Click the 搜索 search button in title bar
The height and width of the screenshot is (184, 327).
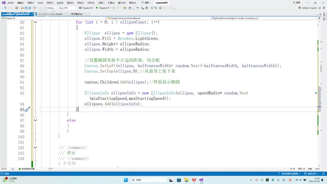pos(146,3)
